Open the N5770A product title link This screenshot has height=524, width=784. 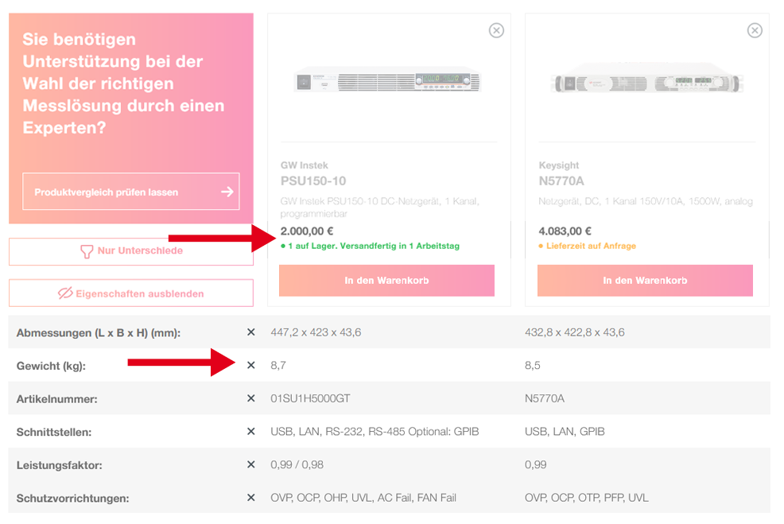coord(561,181)
